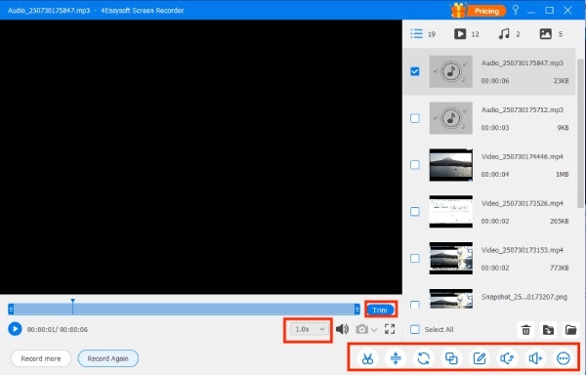Open the Snapshot_25...0173207.png thumbnail
Image resolution: width=586 pixels, height=375 pixels.
pyautogui.click(x=450, y=299)
